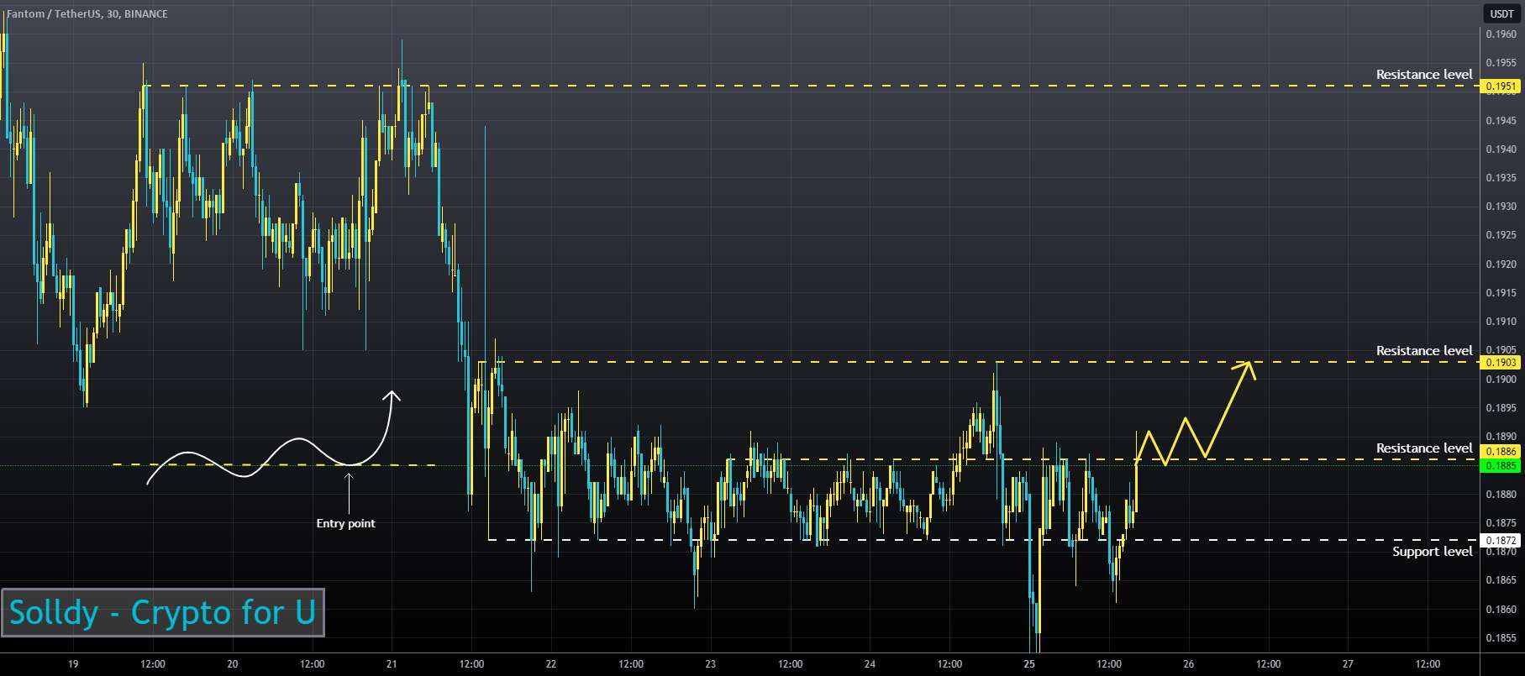Click the 0.1960 price axis value
1525x676 pixels.
[1501, 34]
